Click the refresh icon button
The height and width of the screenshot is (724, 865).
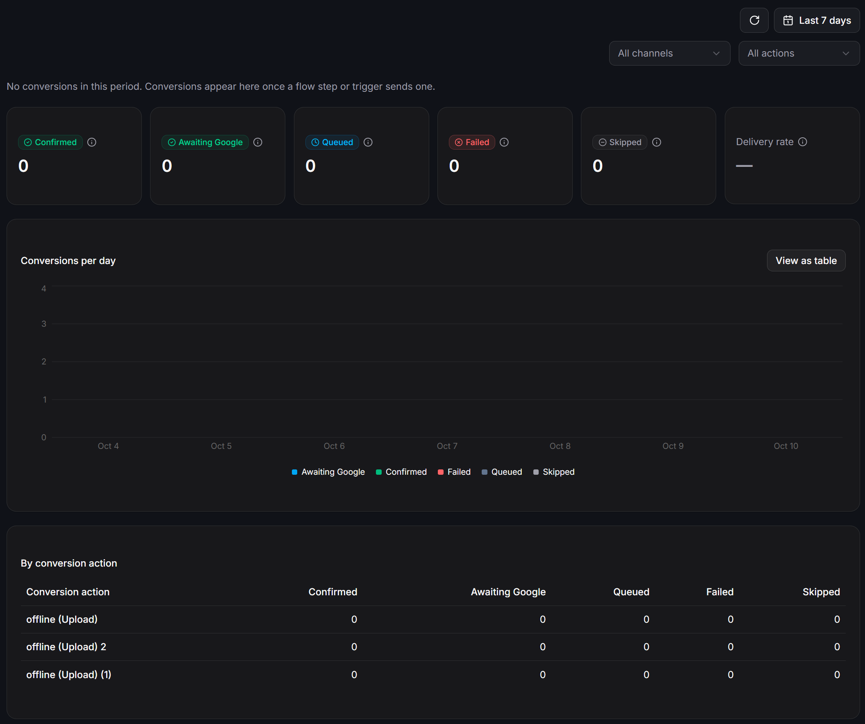(754, 20)
